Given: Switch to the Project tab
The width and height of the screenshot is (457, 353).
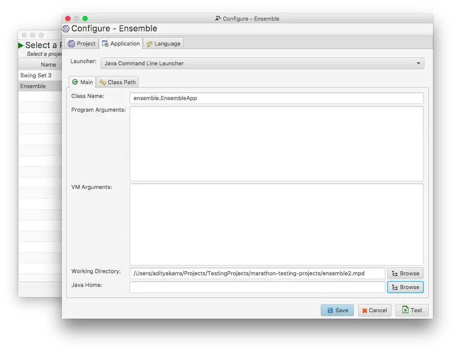Looking at the screenshot, I should pos(82,44).
